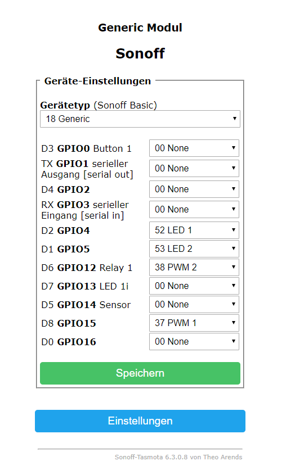Screen dimensions: 295x470
Task: Click the Generic Modul heading
Action: [x=140, y=28]
